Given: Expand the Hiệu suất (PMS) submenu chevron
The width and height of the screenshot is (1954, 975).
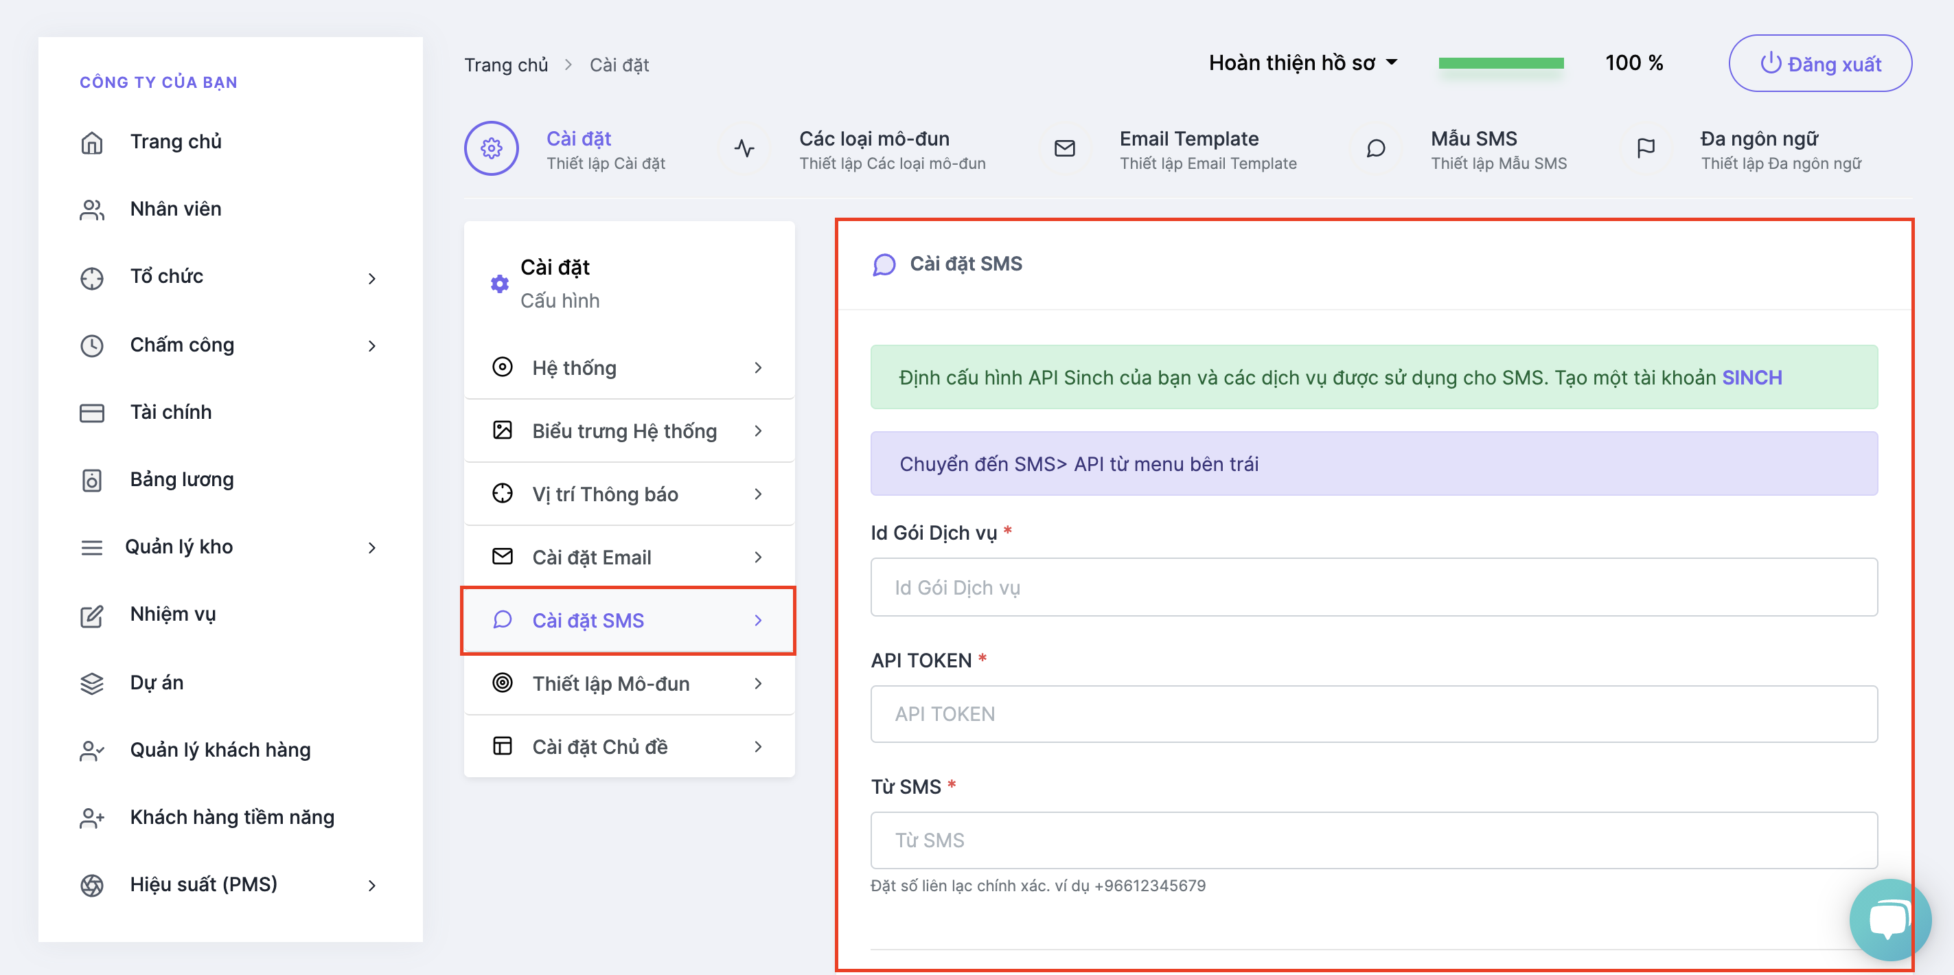Looking at the screenshot, I should pyautogui.click(x=371, y=886).
